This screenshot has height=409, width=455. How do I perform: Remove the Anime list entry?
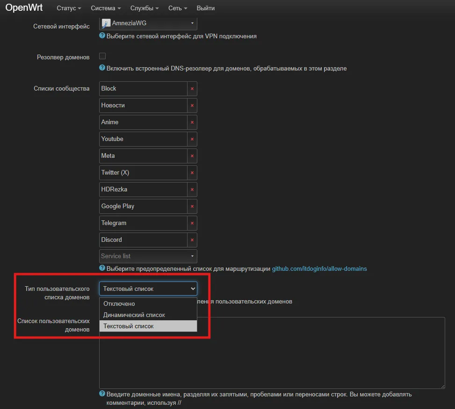click(x=192, y=122)
